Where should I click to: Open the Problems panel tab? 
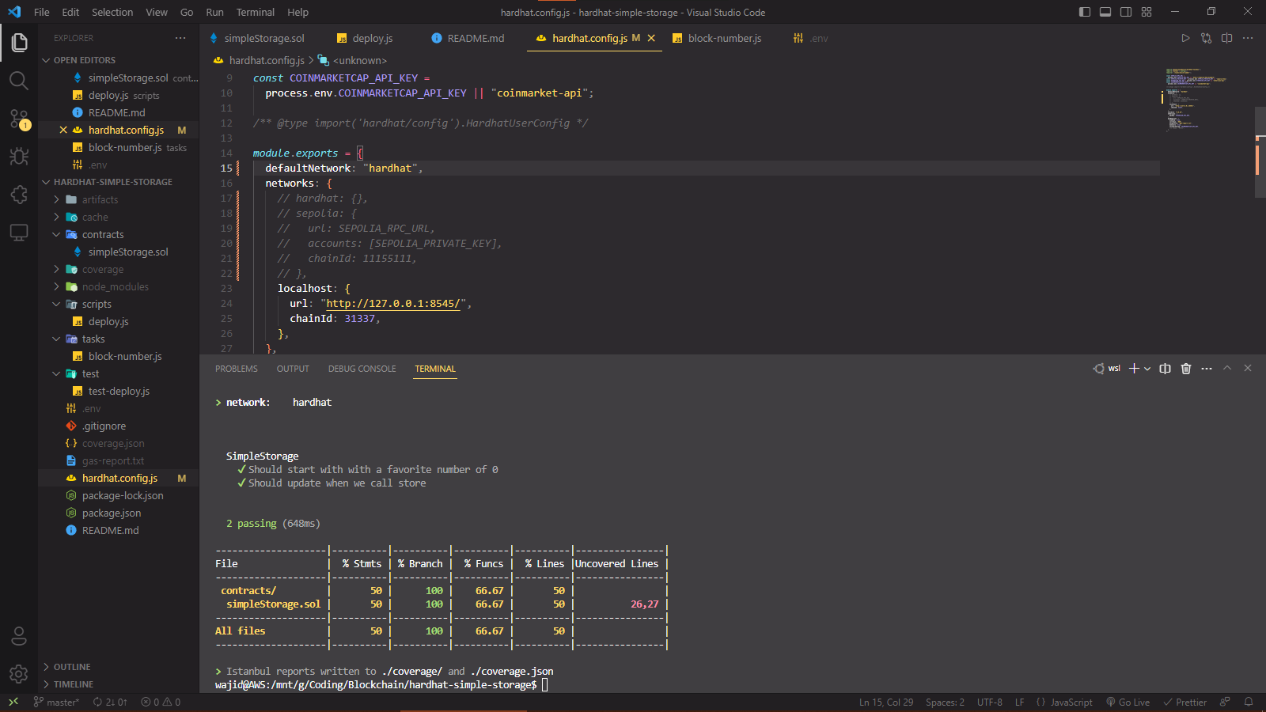[x=237, y=369]
